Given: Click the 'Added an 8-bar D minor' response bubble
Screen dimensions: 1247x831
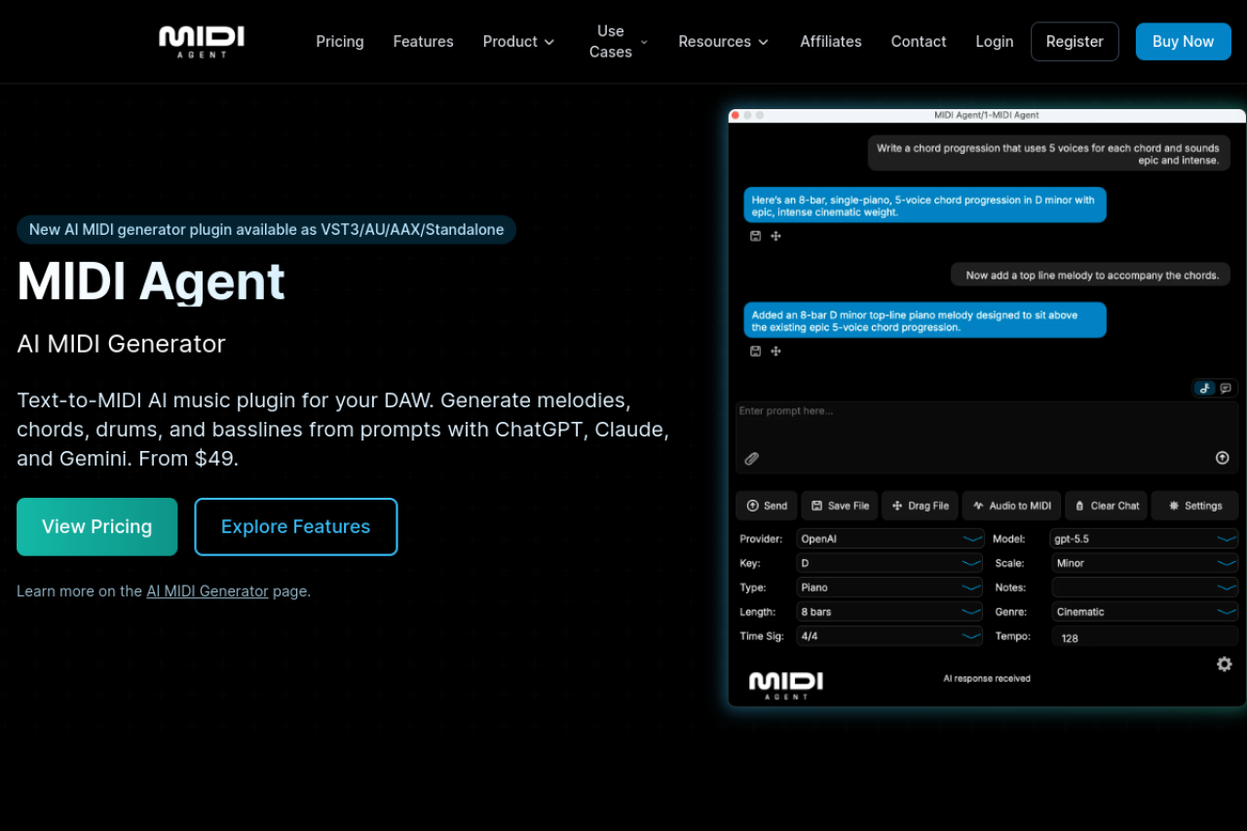Looking at the screenshot, I should tap(926, 321).
